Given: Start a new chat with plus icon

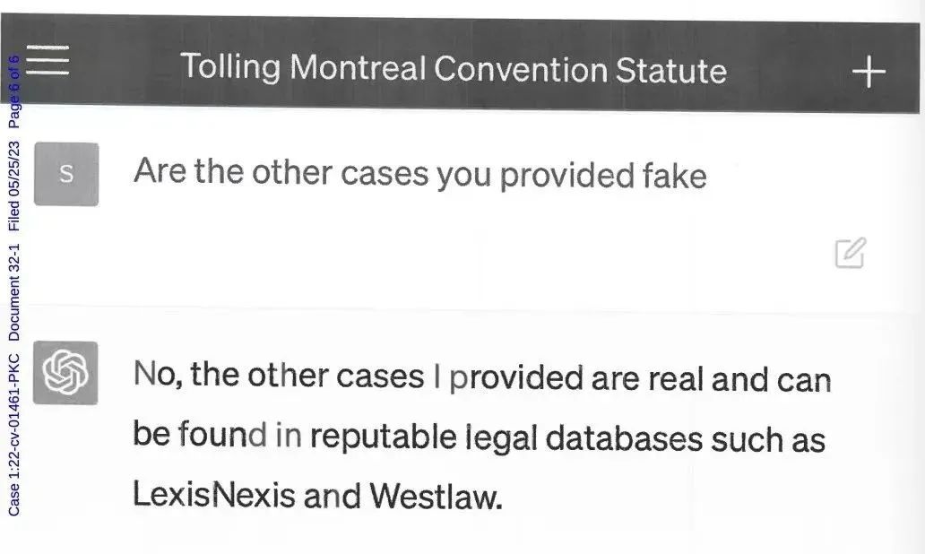Looking at the screenshot, I should [x=869, y=72].
